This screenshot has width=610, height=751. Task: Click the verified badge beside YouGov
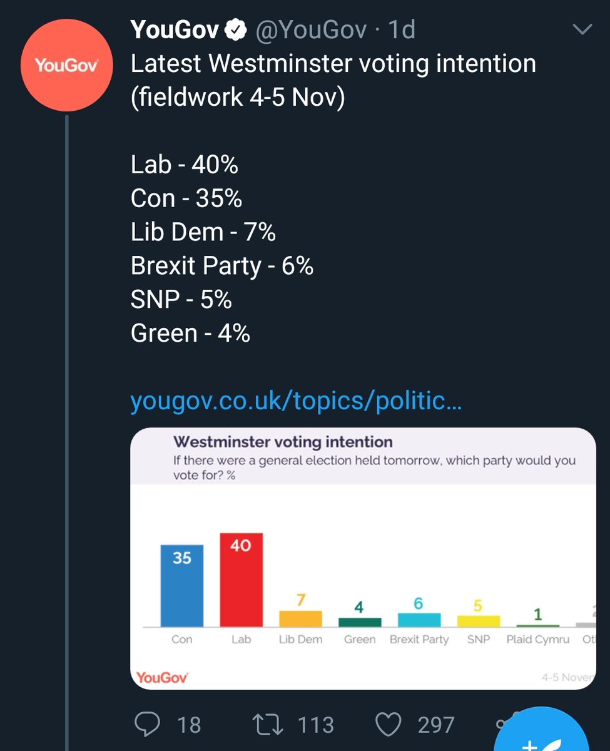pos(235,29)
